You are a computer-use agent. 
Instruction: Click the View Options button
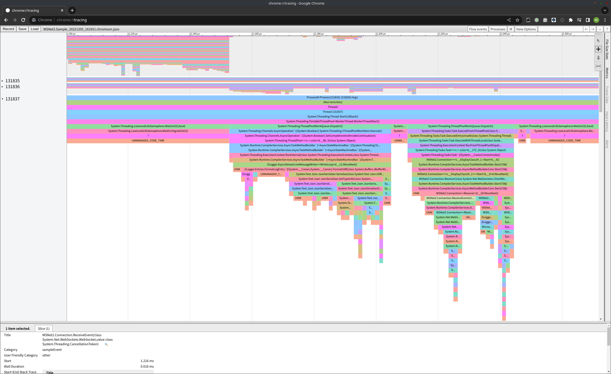[x=526, y=29]
